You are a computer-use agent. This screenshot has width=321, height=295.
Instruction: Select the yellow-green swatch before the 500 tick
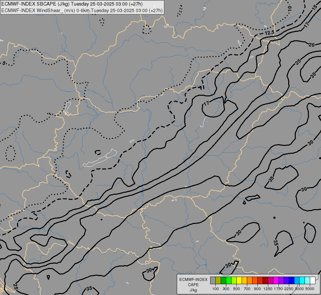pos(234,281)
